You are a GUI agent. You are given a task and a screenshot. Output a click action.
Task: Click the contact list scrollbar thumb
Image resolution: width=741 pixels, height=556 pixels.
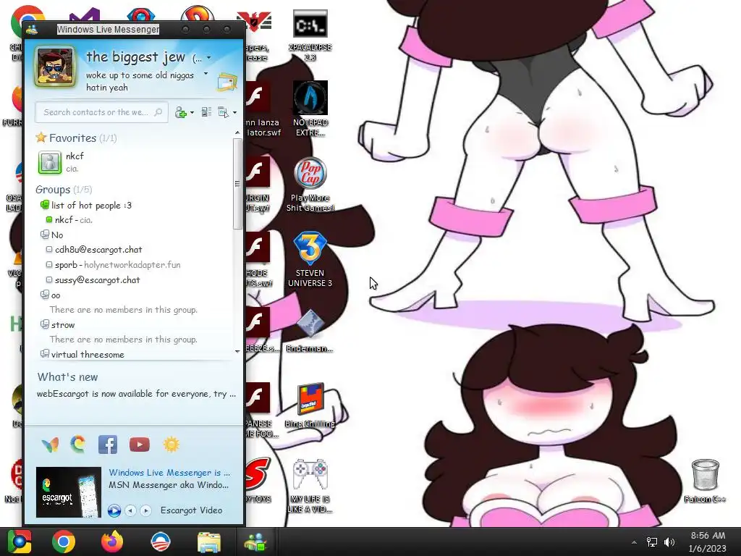237,183
